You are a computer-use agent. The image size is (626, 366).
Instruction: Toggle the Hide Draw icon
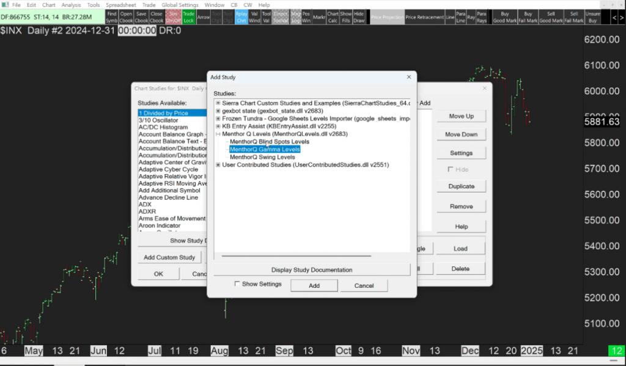(x=358, y=16)
